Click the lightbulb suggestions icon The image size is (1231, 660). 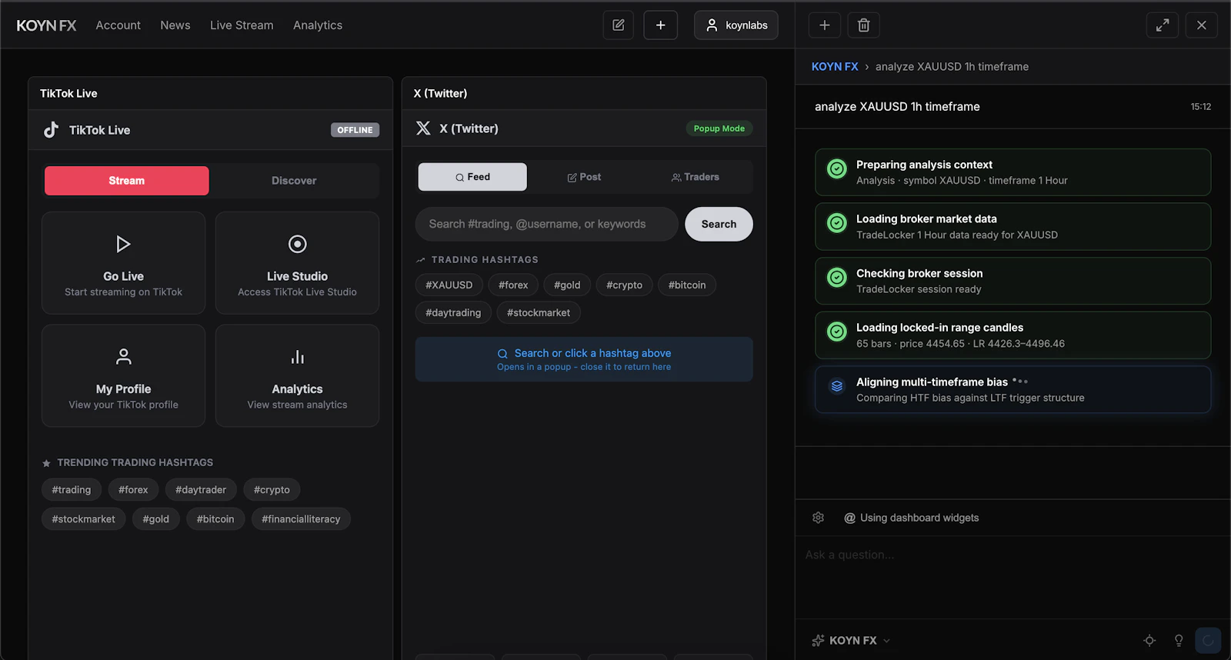tap(1179, 640)
